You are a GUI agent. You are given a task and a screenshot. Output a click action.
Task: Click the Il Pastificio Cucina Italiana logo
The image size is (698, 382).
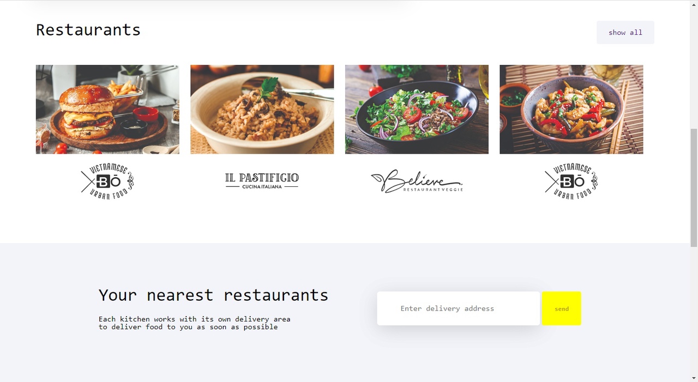(x=262, y=181)
